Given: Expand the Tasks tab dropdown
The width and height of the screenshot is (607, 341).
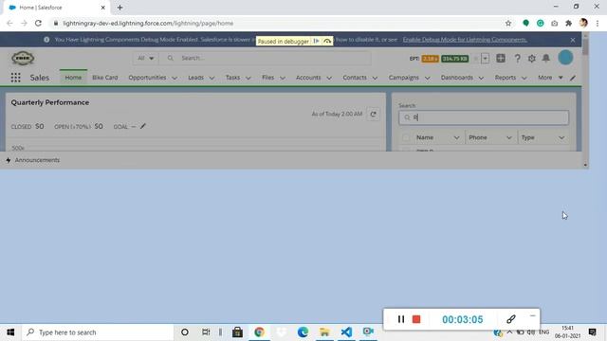Looking at the screenshot, I should point(248,78).
